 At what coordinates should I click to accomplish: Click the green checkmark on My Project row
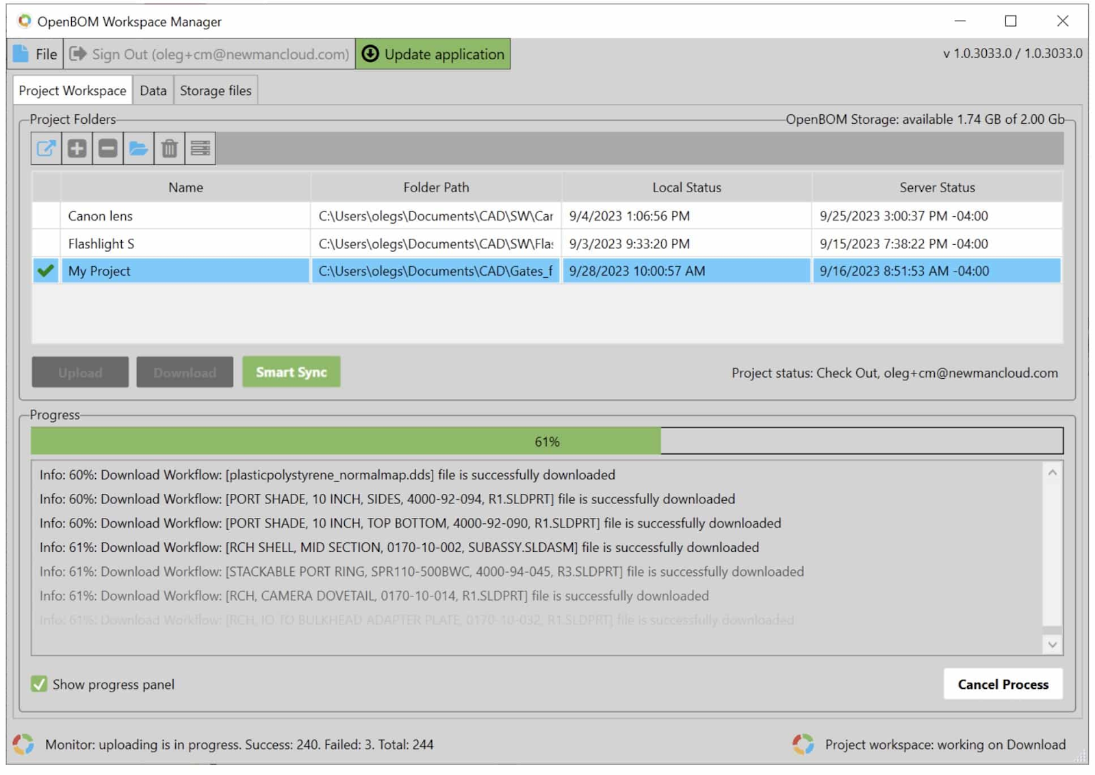click(46, 271)
